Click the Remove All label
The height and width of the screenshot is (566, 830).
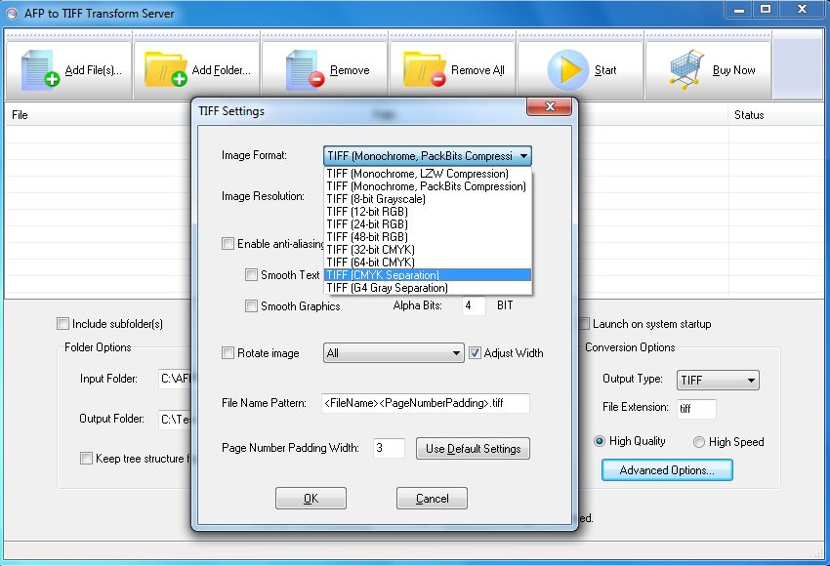pyautogui.click(x=477, y=70)
